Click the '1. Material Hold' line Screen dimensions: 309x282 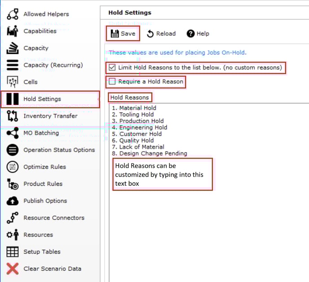tap(134, 108)
